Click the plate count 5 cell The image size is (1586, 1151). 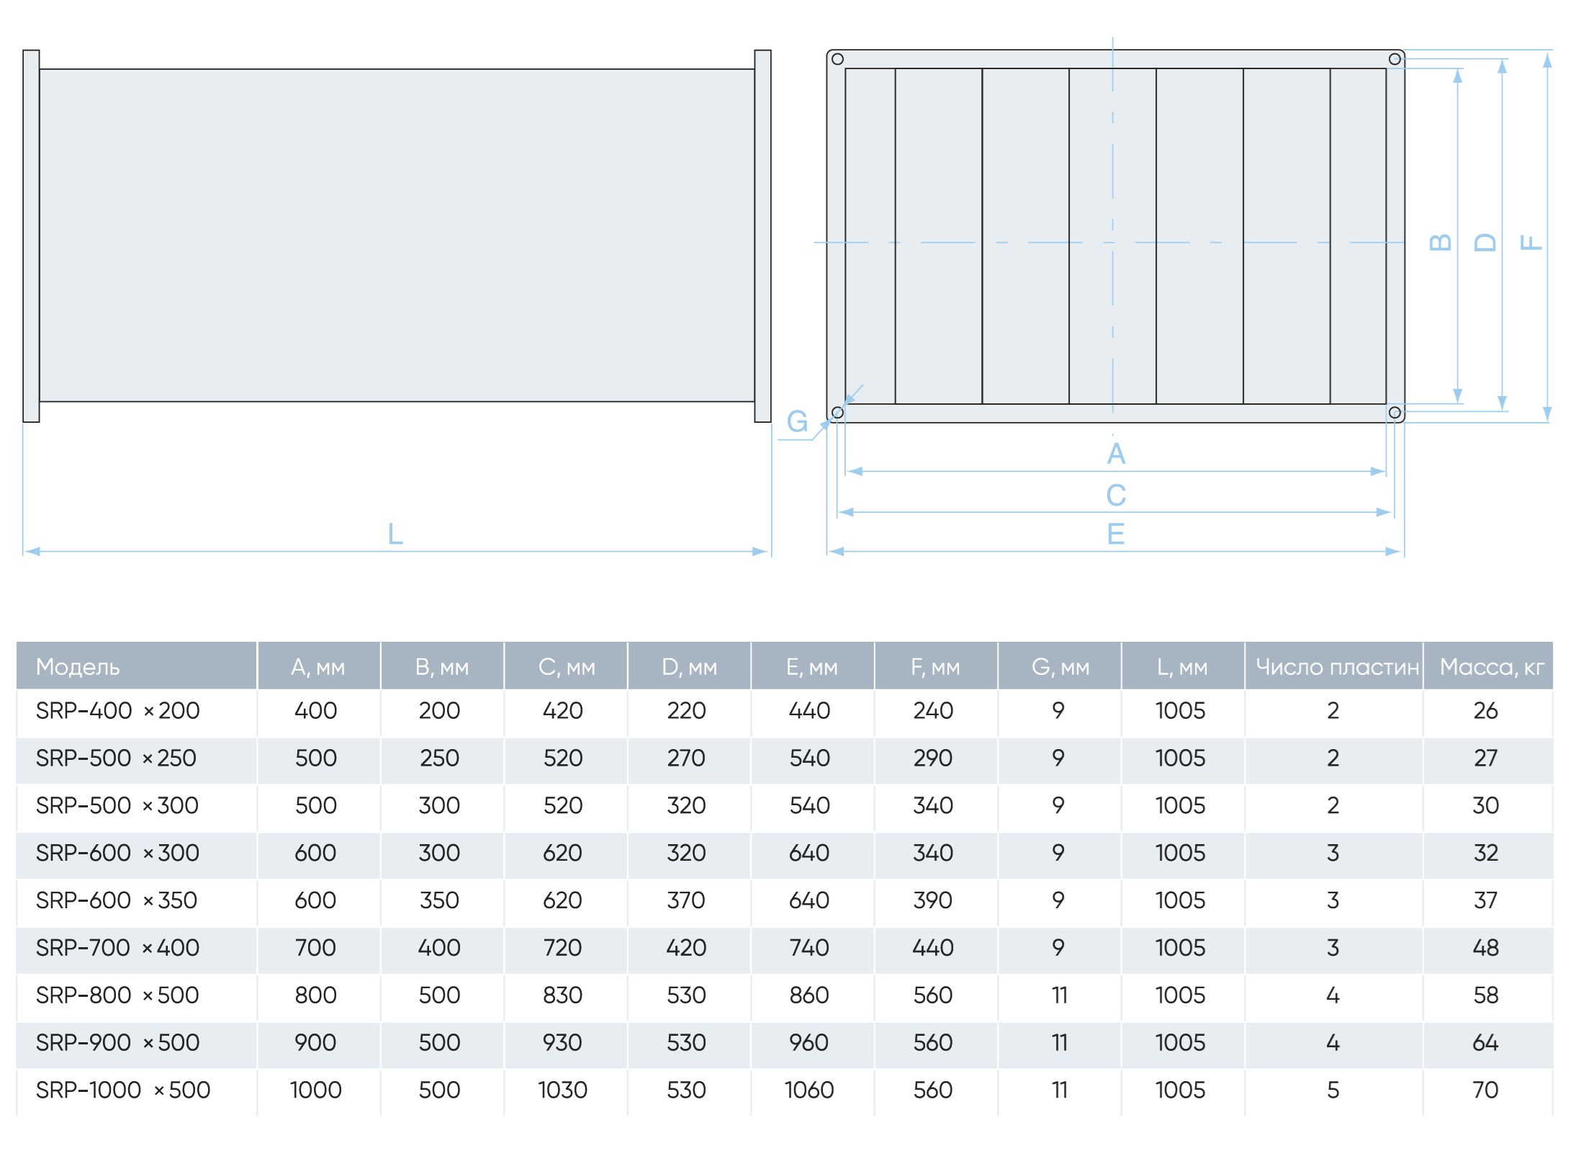(1333, 1090)
